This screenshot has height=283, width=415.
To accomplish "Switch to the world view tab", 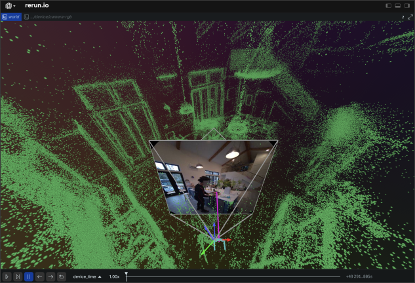I will pyautogui.click(x=11, y=16).
